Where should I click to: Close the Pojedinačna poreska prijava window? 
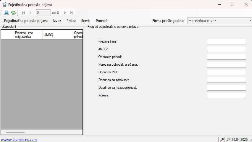(246, 4)
